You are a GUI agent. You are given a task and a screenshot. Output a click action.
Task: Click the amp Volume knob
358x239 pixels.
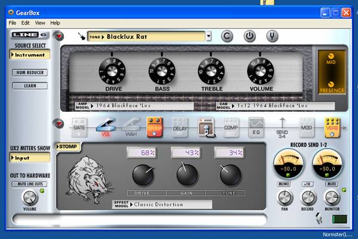point(261,71)
